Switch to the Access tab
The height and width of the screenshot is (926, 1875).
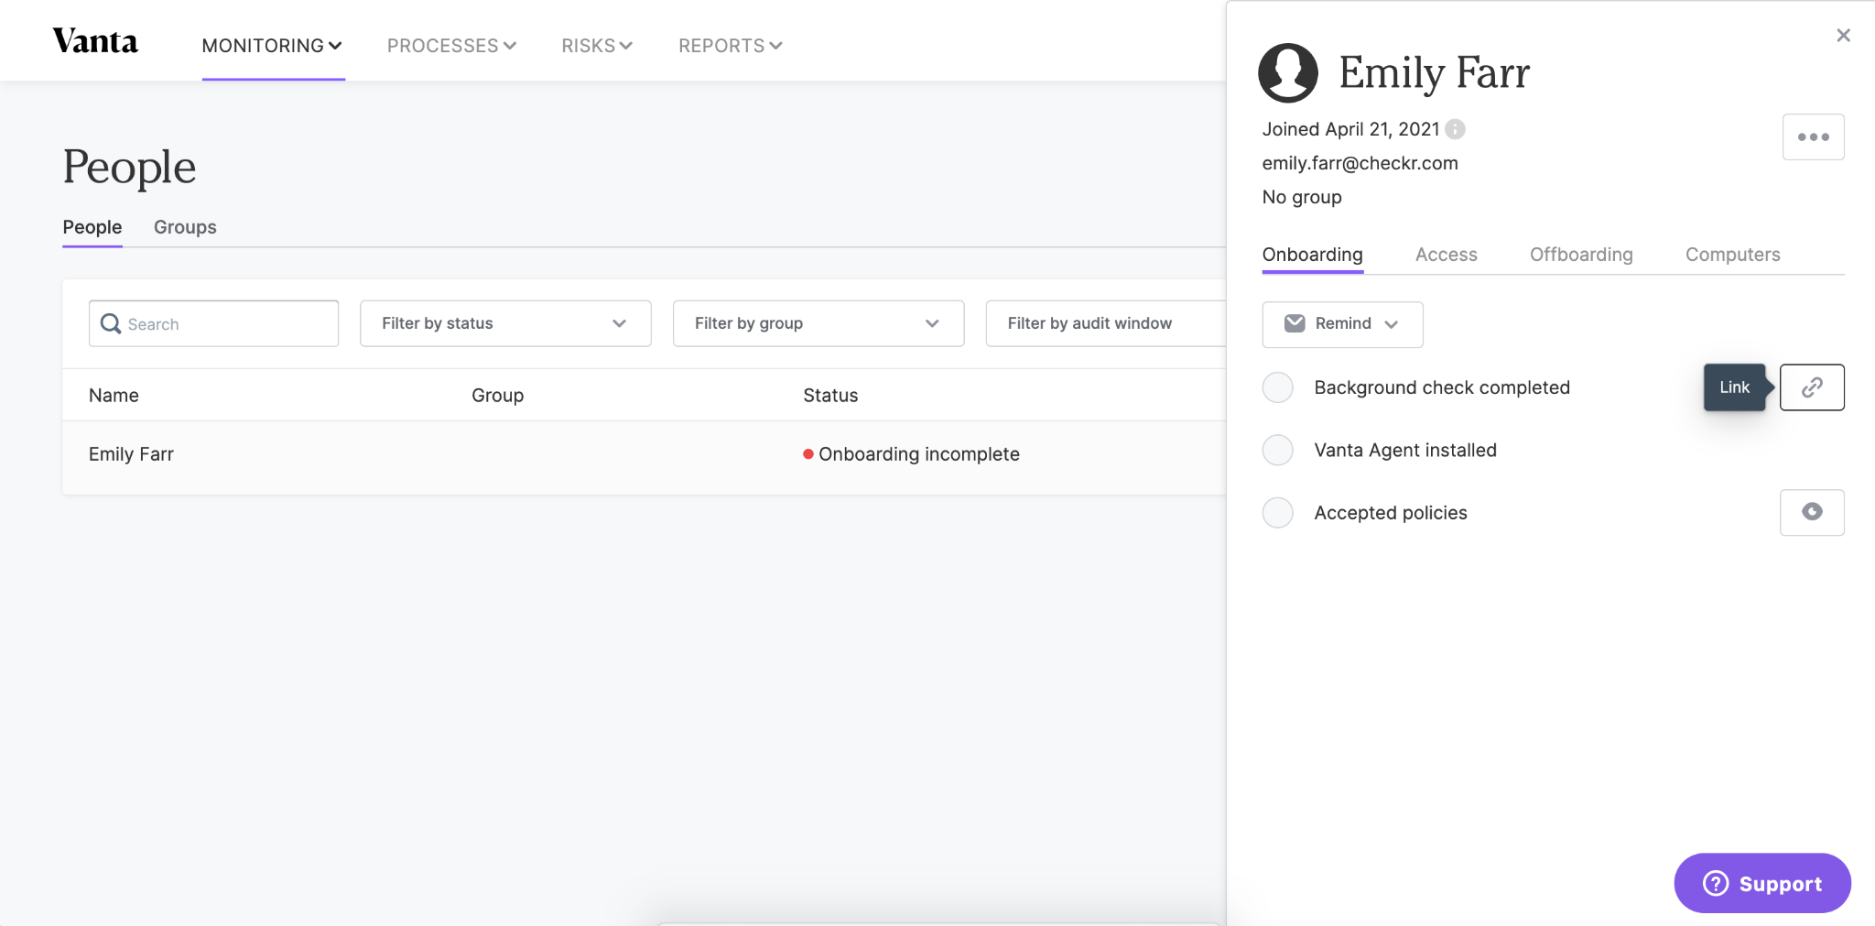click(x=1446, y=255)
